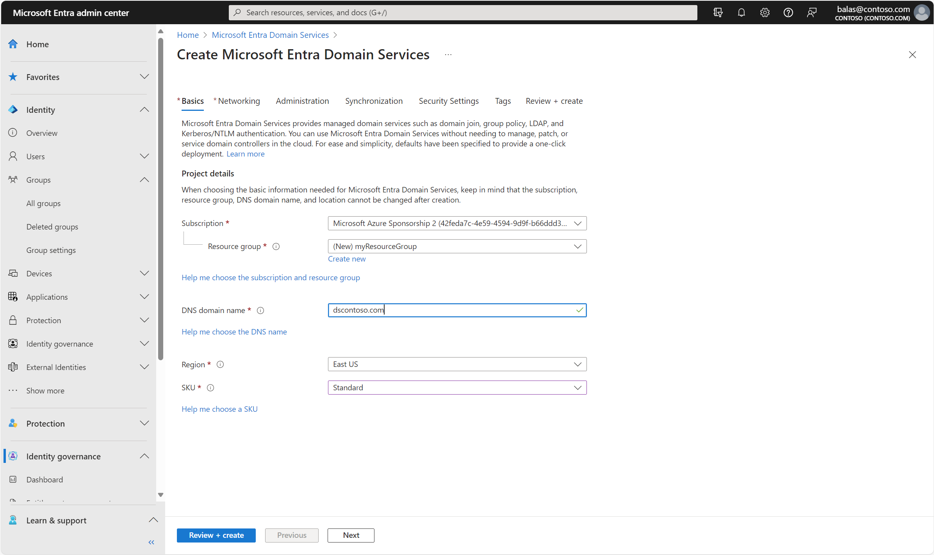Screen dimensions: 934x555
Task: Switch to the Networking tab
Action: pyautogui.click(x=239, y=100)
